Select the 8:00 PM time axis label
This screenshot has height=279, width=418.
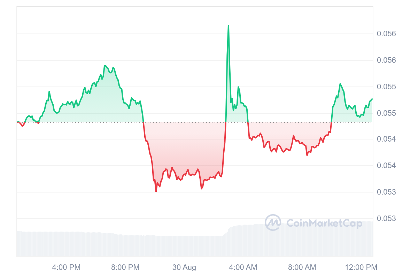tap(125, 267)
